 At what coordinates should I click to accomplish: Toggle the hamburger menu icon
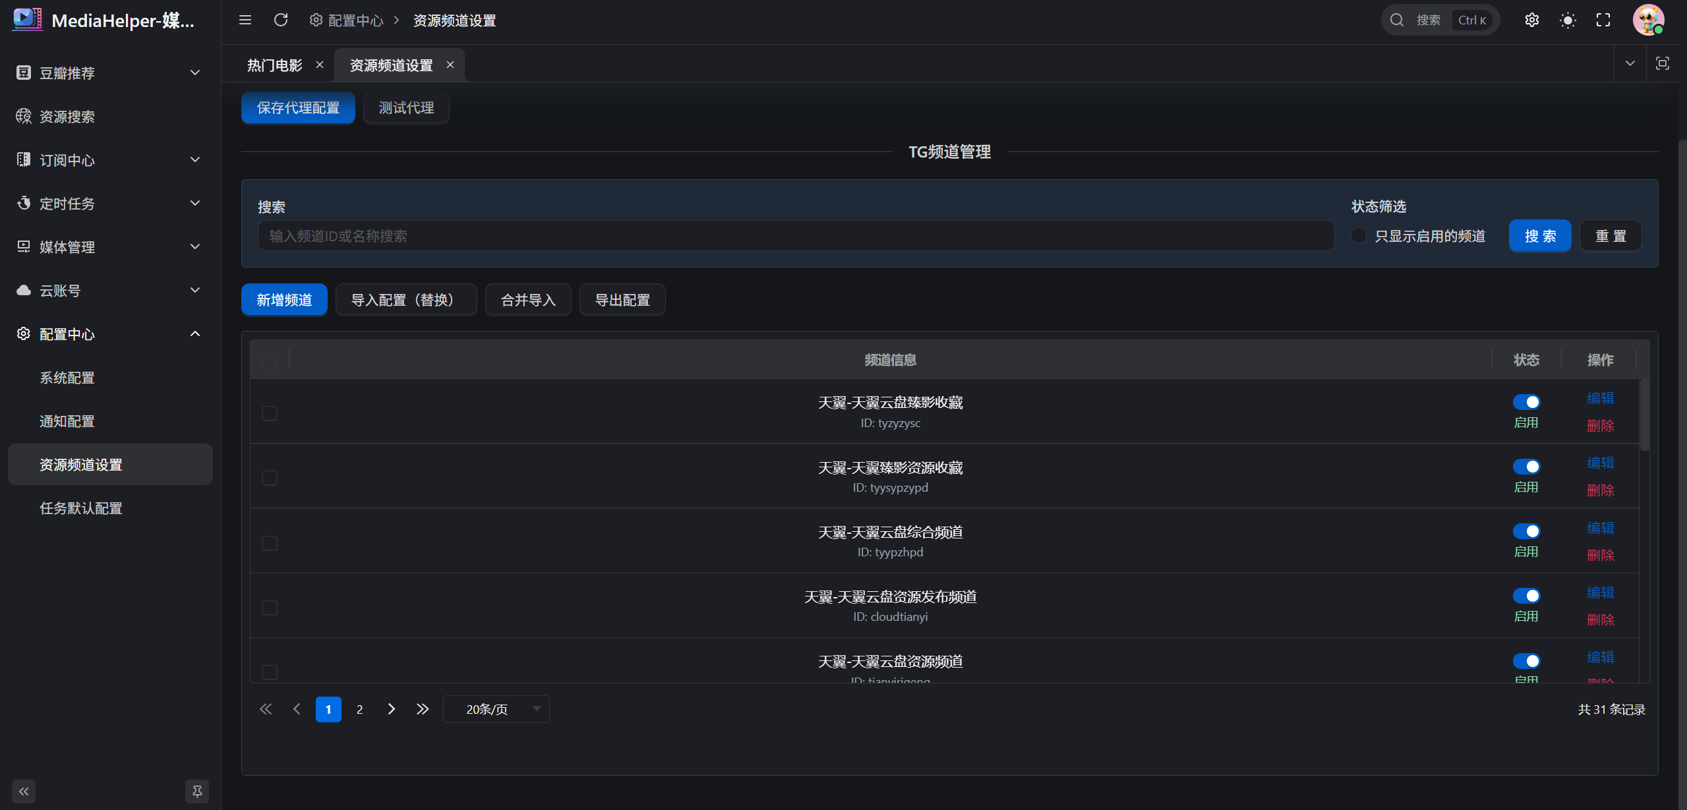245,20
